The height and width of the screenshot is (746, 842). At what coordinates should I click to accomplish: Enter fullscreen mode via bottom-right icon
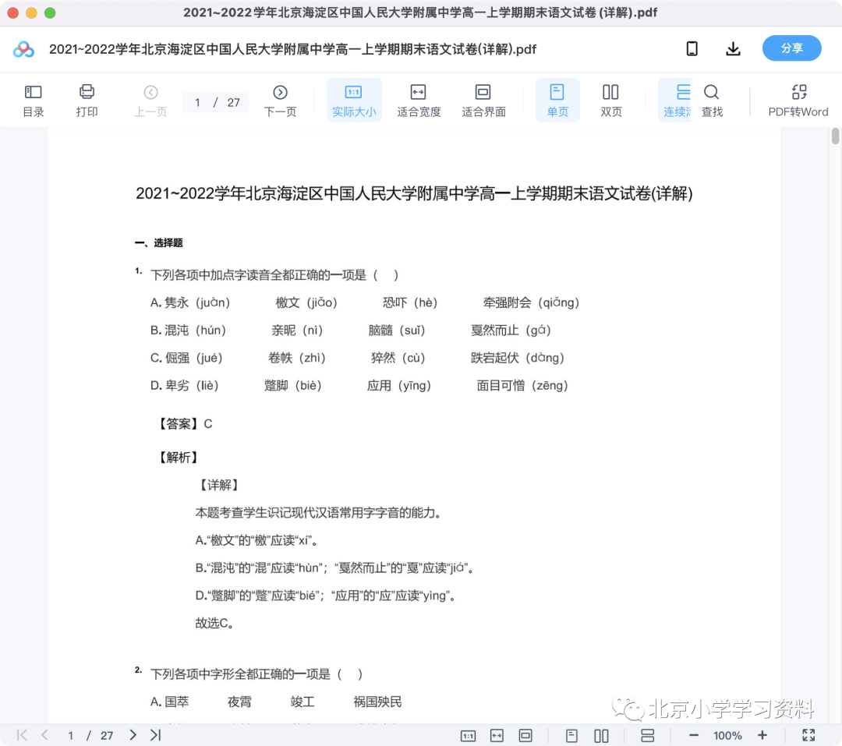coord(808,735)
